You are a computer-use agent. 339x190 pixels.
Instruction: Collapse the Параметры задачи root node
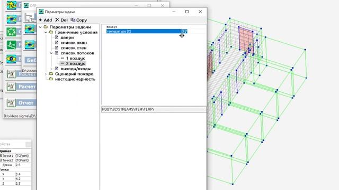coord(40,27)
